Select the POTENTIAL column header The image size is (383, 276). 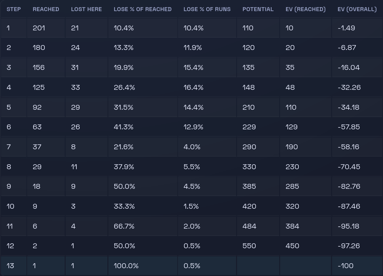pyautogui.click(x=258, y=9)
